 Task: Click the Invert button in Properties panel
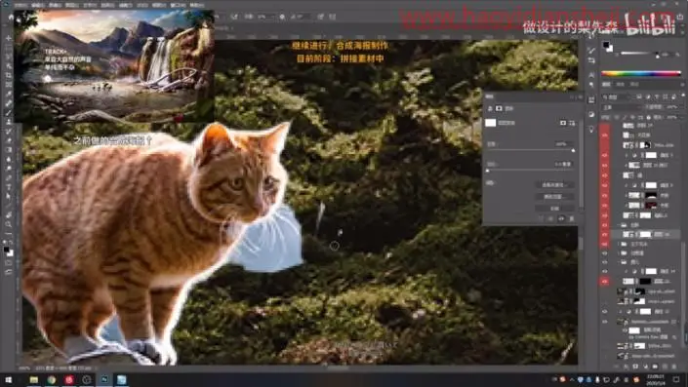pos(555,209)
